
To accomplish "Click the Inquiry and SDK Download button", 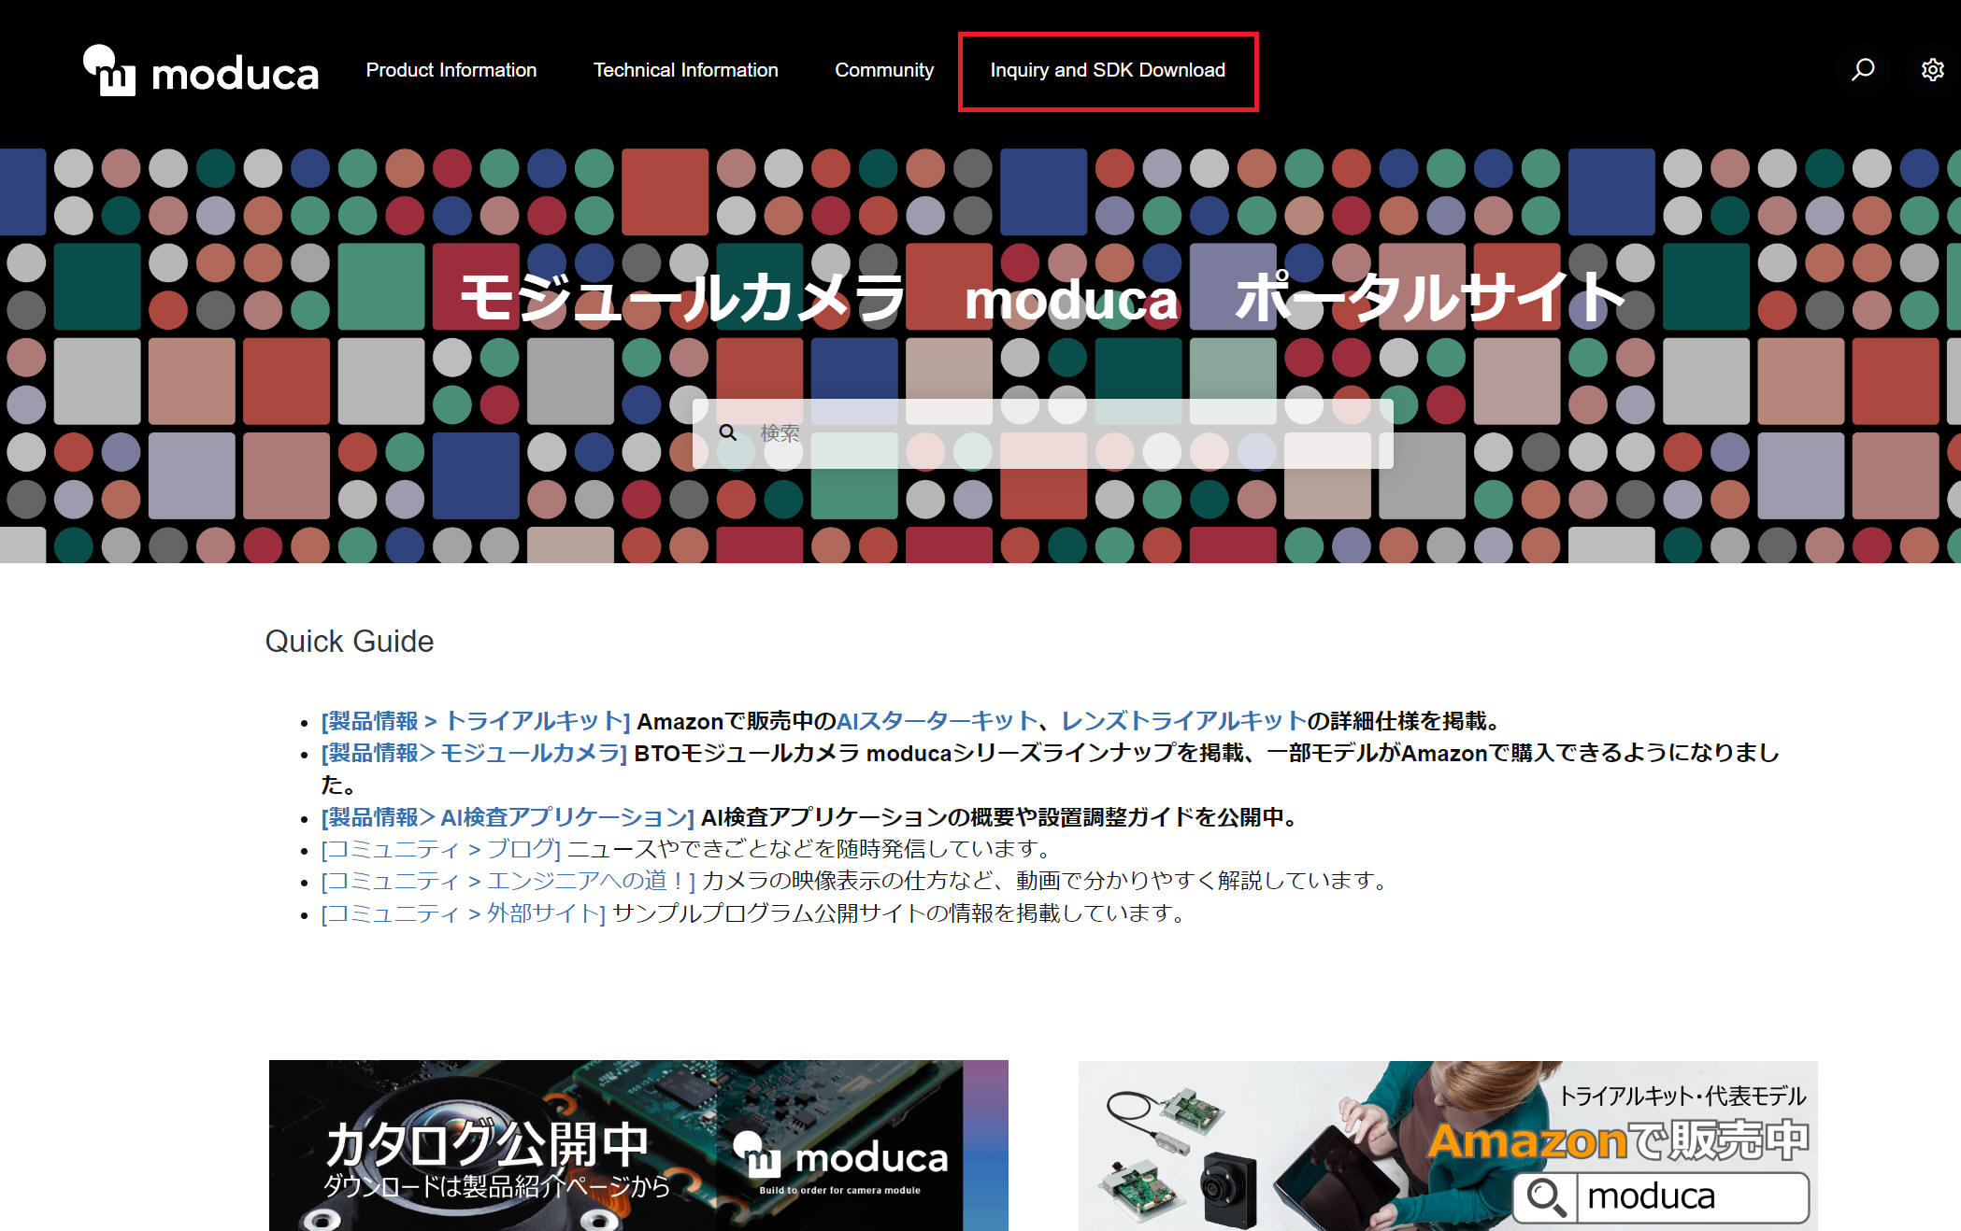I will (1104, 68).
